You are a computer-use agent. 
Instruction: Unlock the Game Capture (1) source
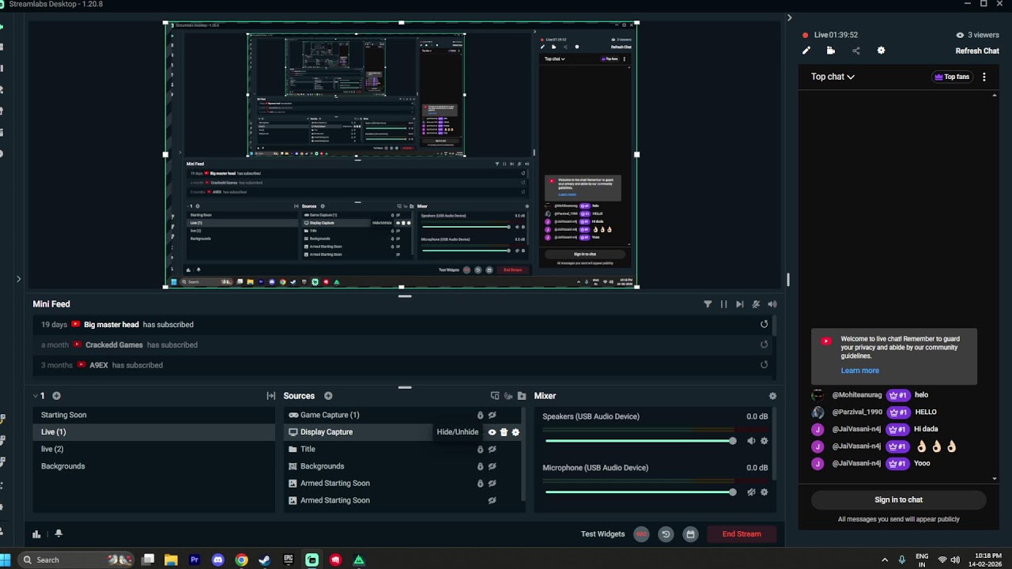(x=480, y=415)
